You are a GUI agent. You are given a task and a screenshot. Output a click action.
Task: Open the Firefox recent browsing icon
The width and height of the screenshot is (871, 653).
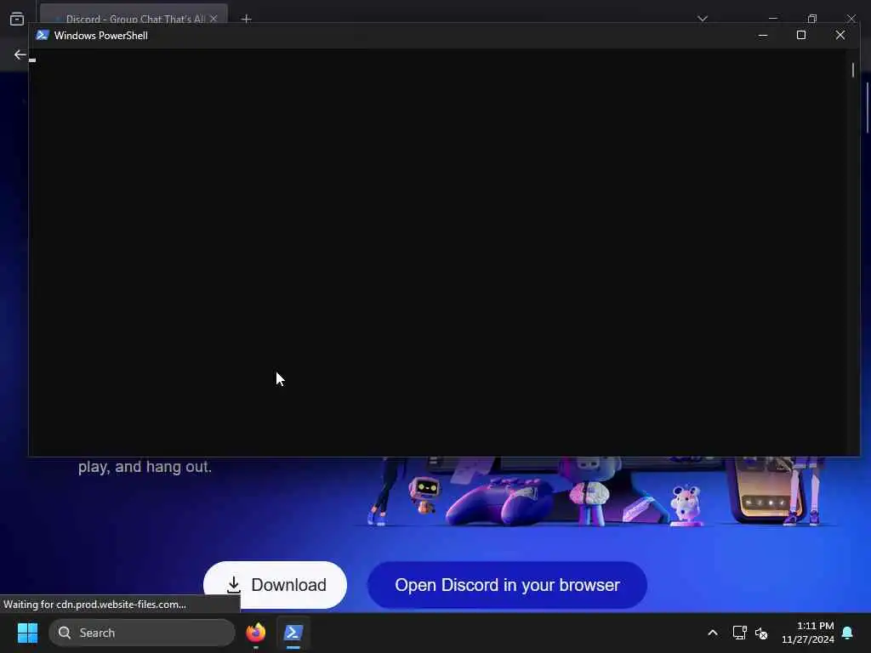[x=17, y=19]
